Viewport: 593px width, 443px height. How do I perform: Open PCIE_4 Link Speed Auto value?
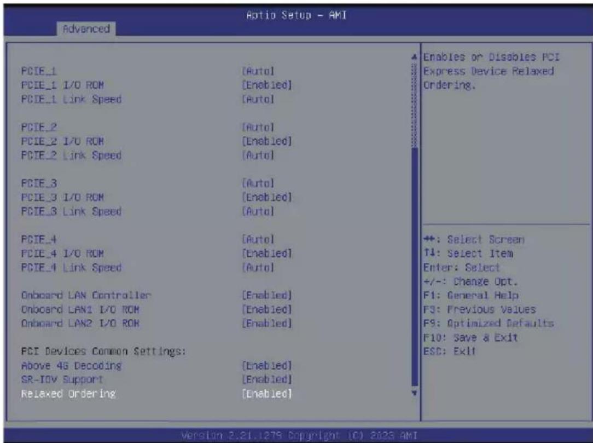(258, 267)
